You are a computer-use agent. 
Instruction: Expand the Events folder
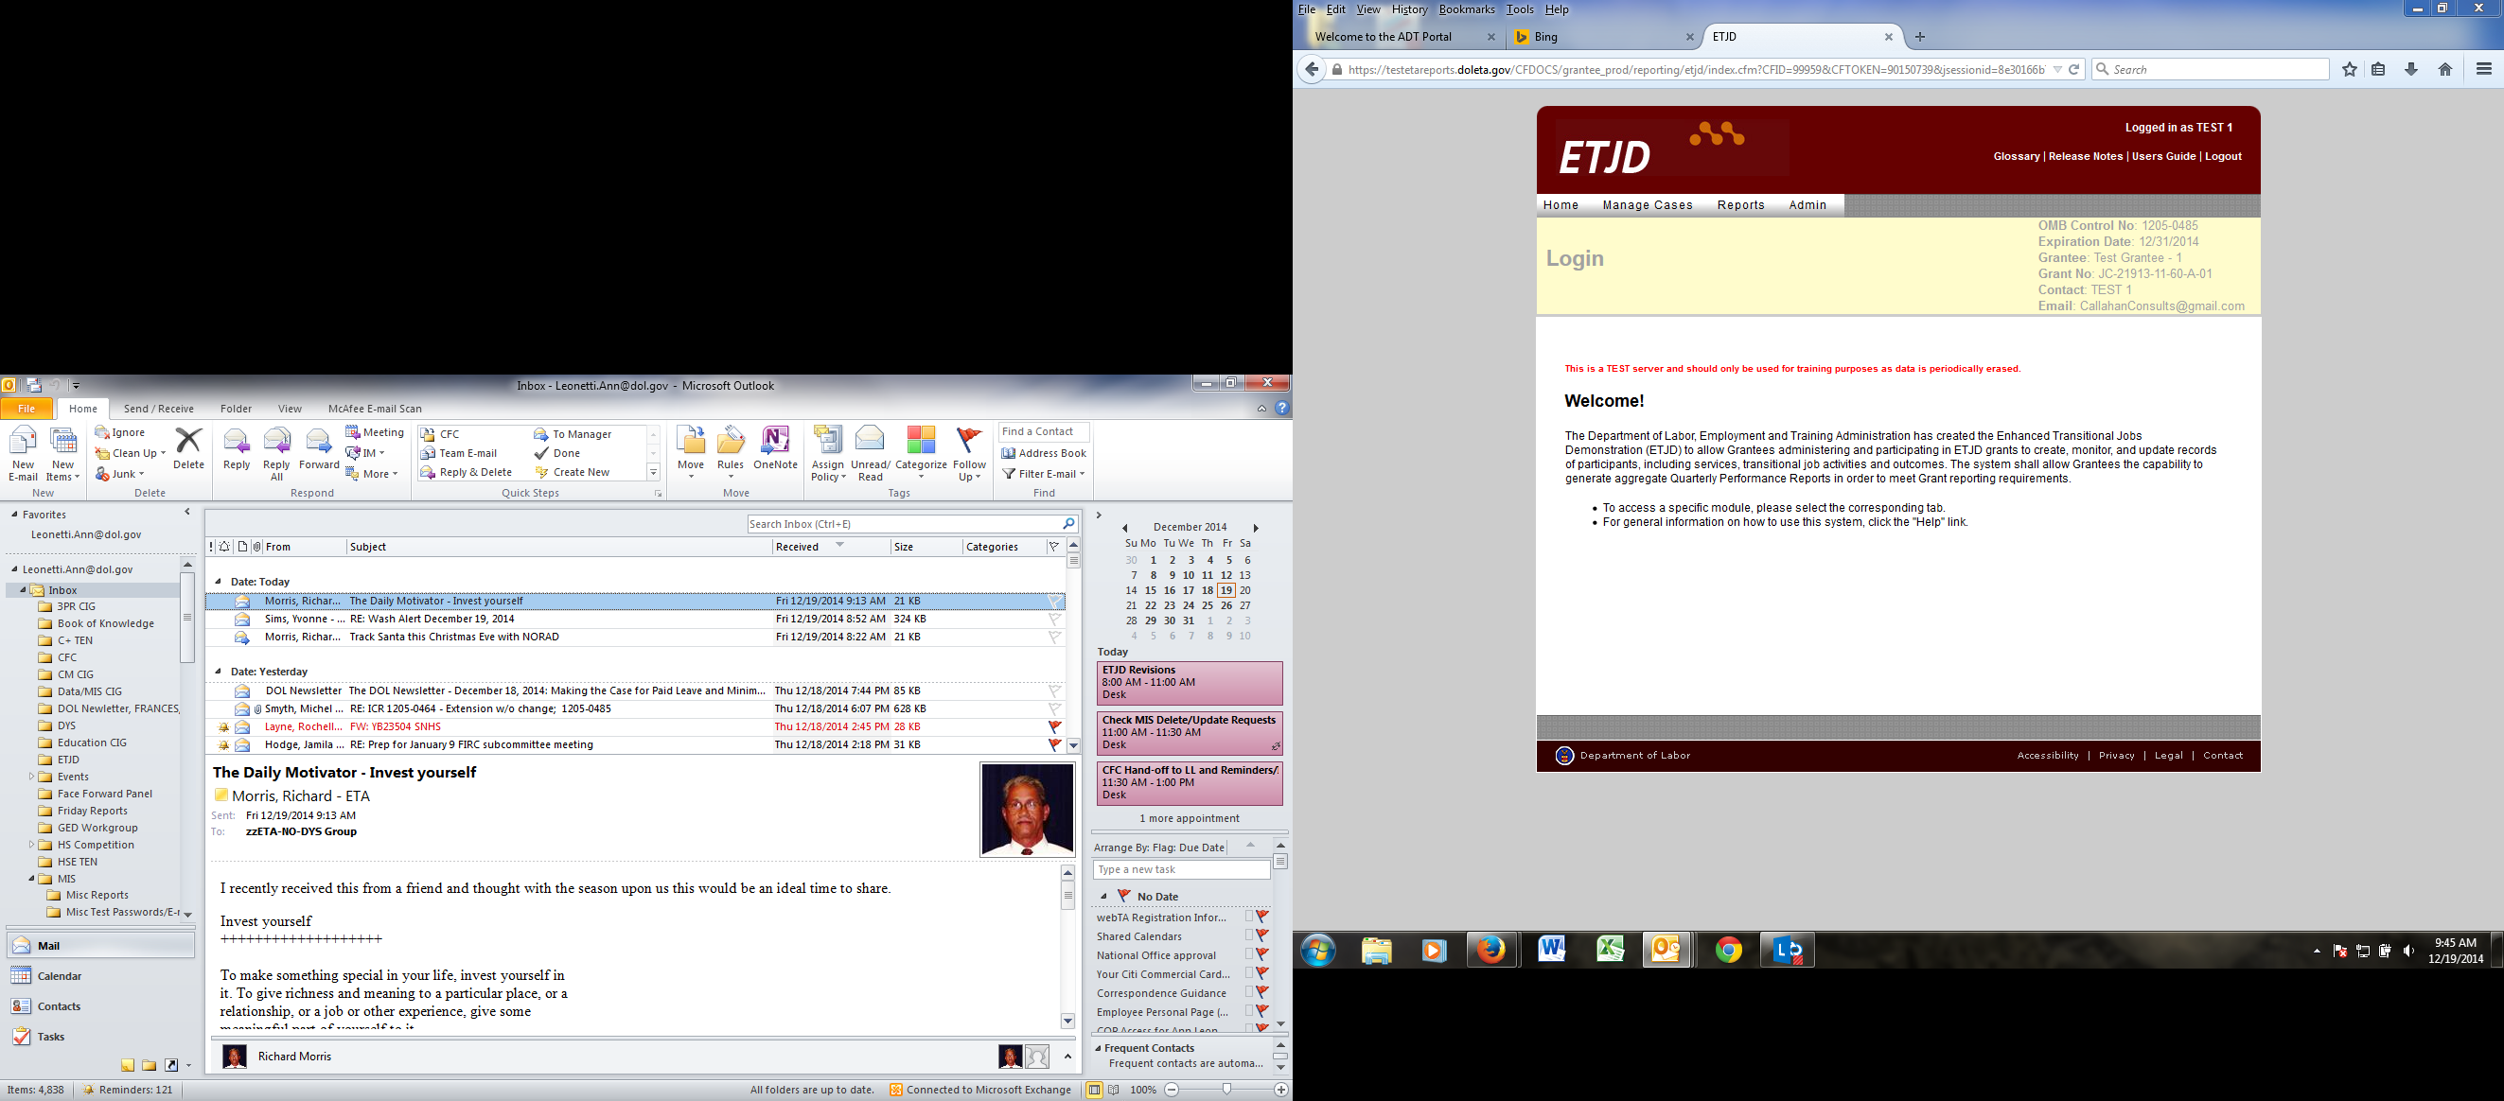click(x=31, y=777)
